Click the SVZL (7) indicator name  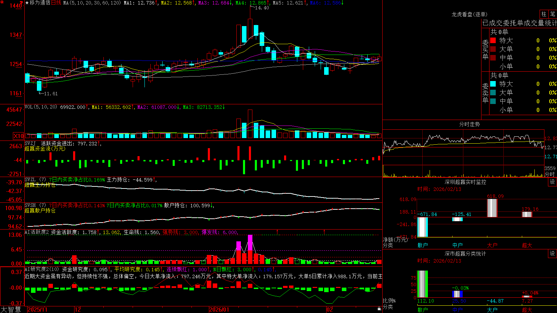(35, 180)
